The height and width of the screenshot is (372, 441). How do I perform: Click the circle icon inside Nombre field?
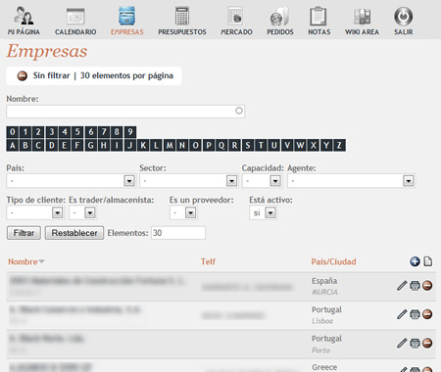pos(239,111)
